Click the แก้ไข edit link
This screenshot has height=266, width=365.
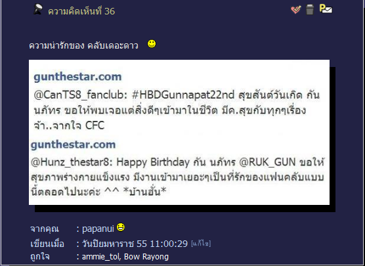(x=201, y=244)
